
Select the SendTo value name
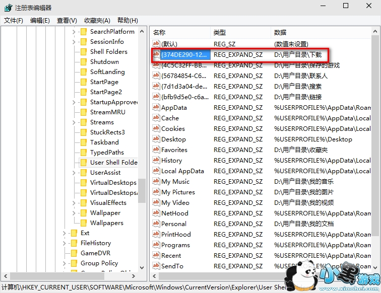[x=172, y=266]
